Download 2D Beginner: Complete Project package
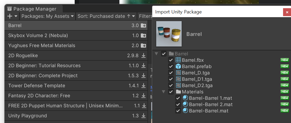The width and height of the screenshot is (291, 123). 144,76
